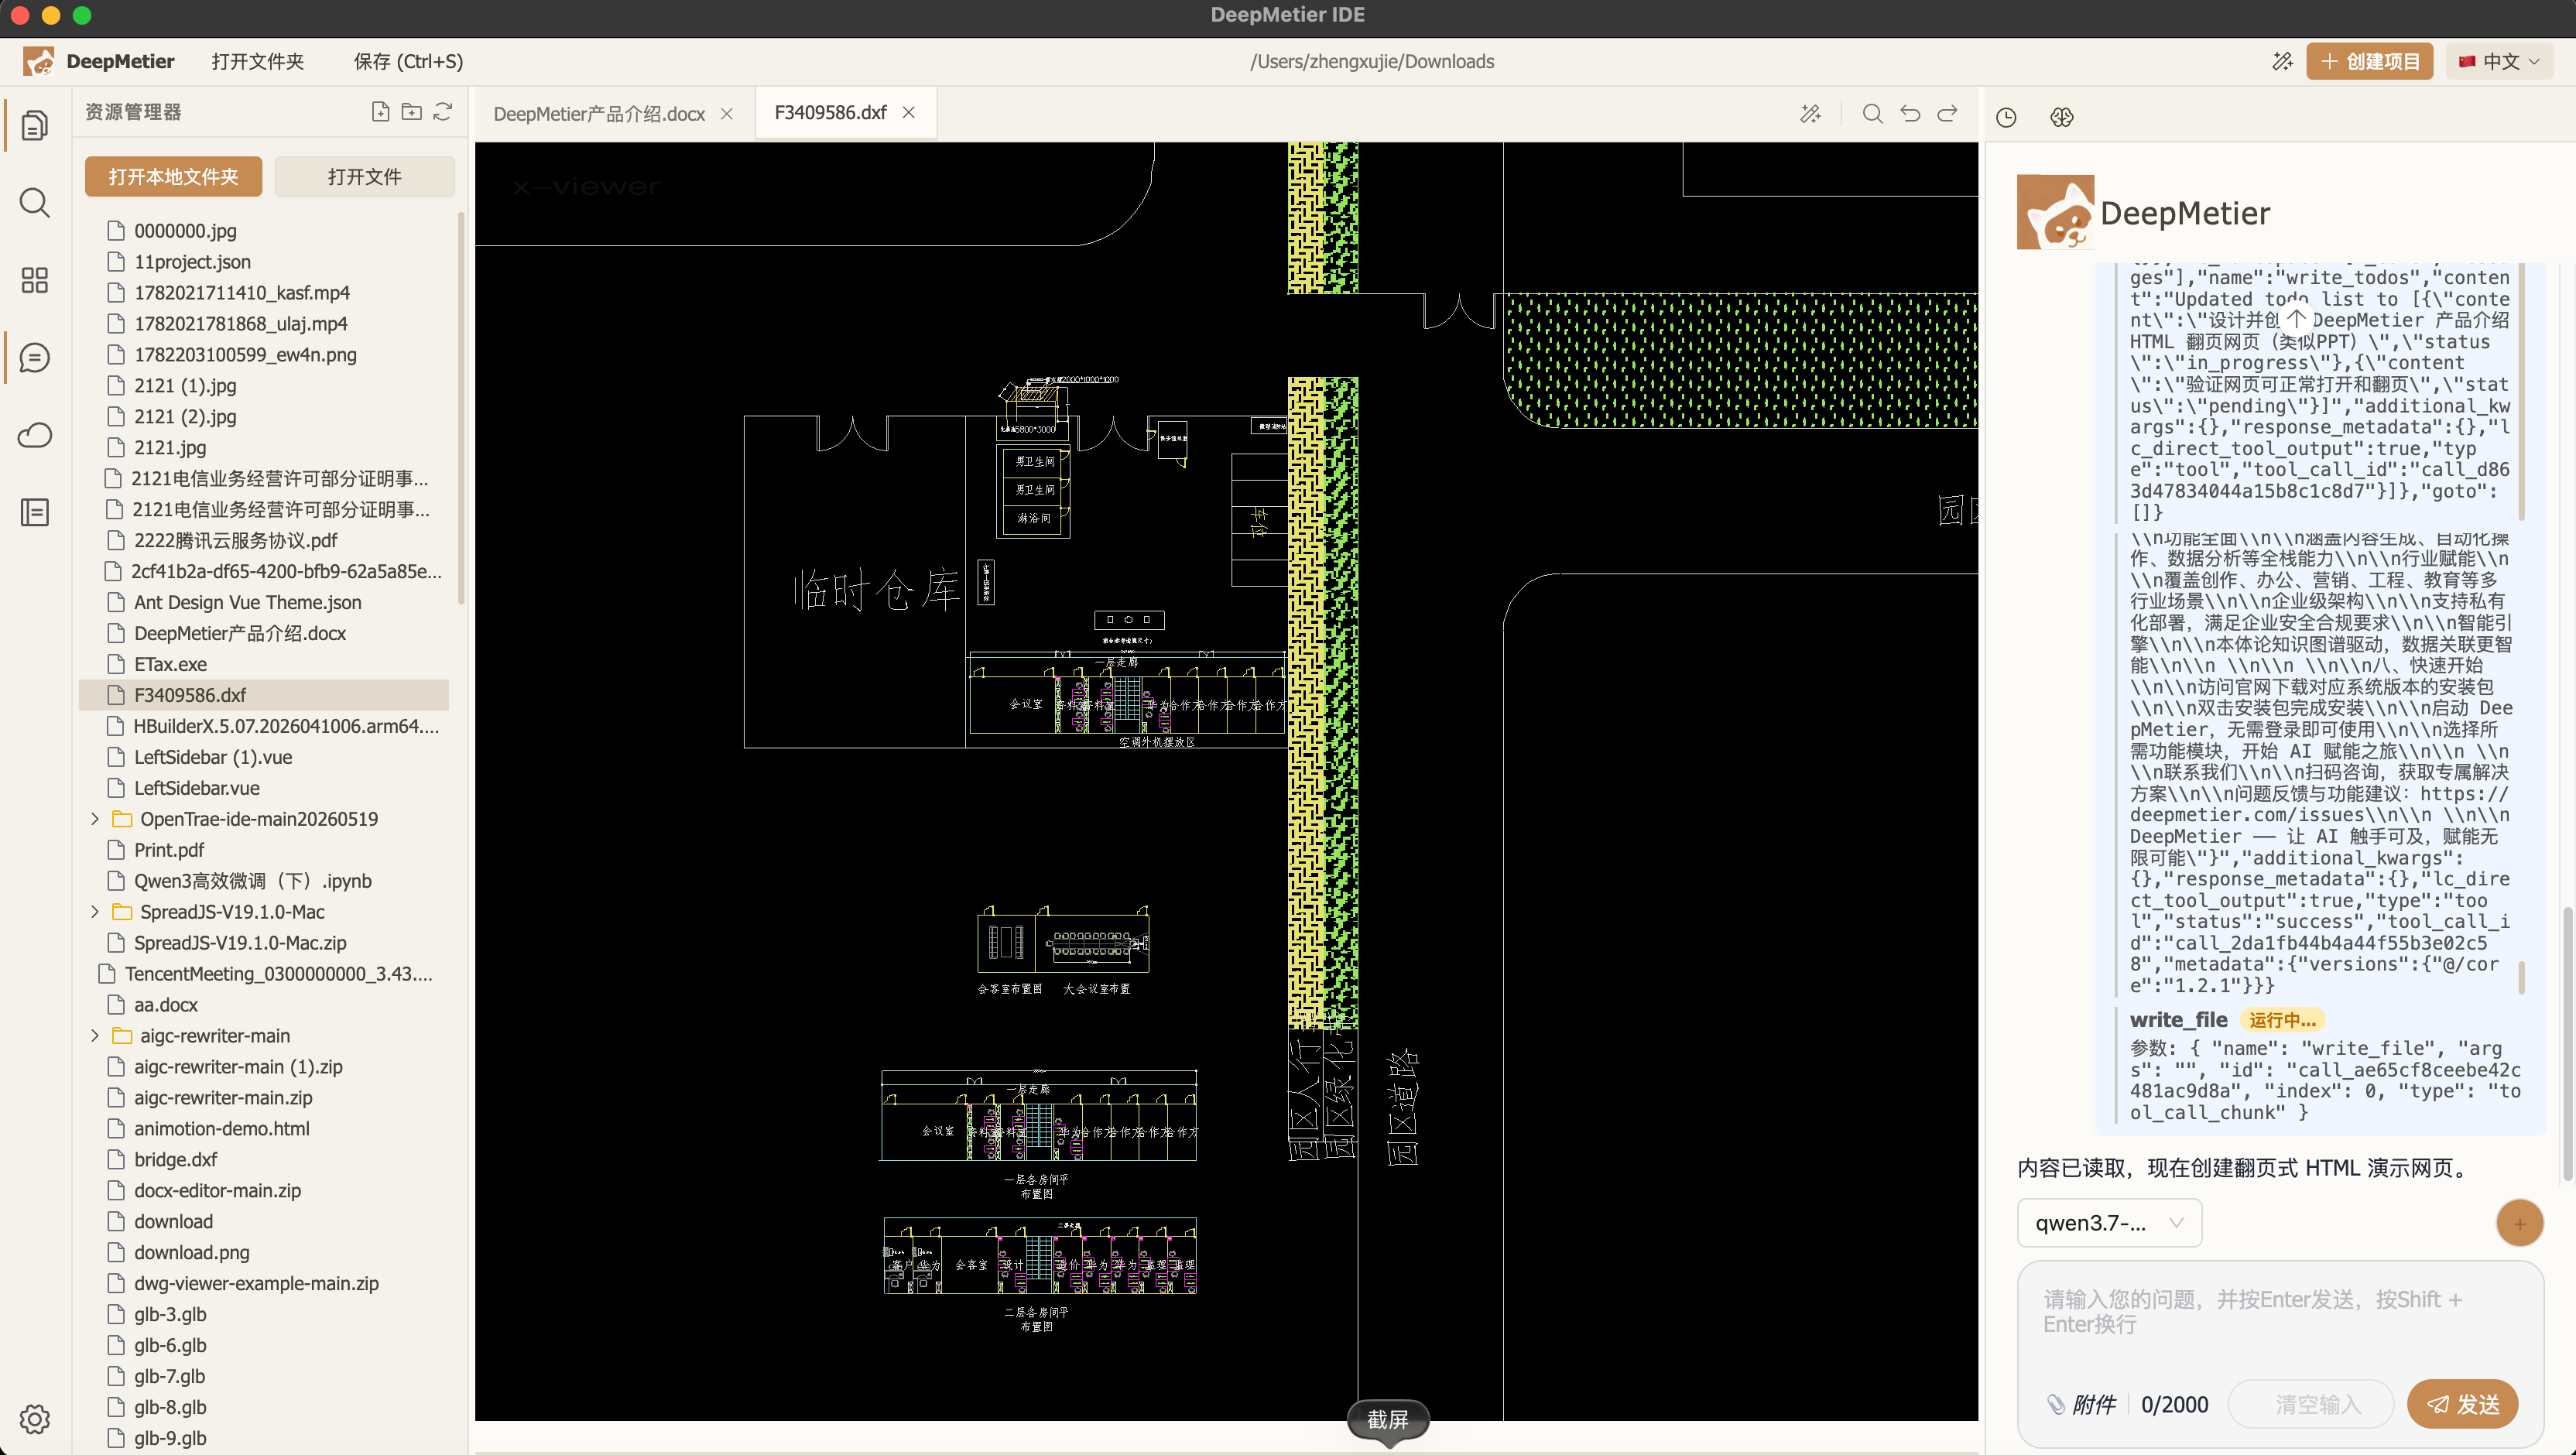Expand the aigc-rewriter-main folder
Image resolution: width=2576 pixels, height=1455 pixels.
tap(95, 1036)
